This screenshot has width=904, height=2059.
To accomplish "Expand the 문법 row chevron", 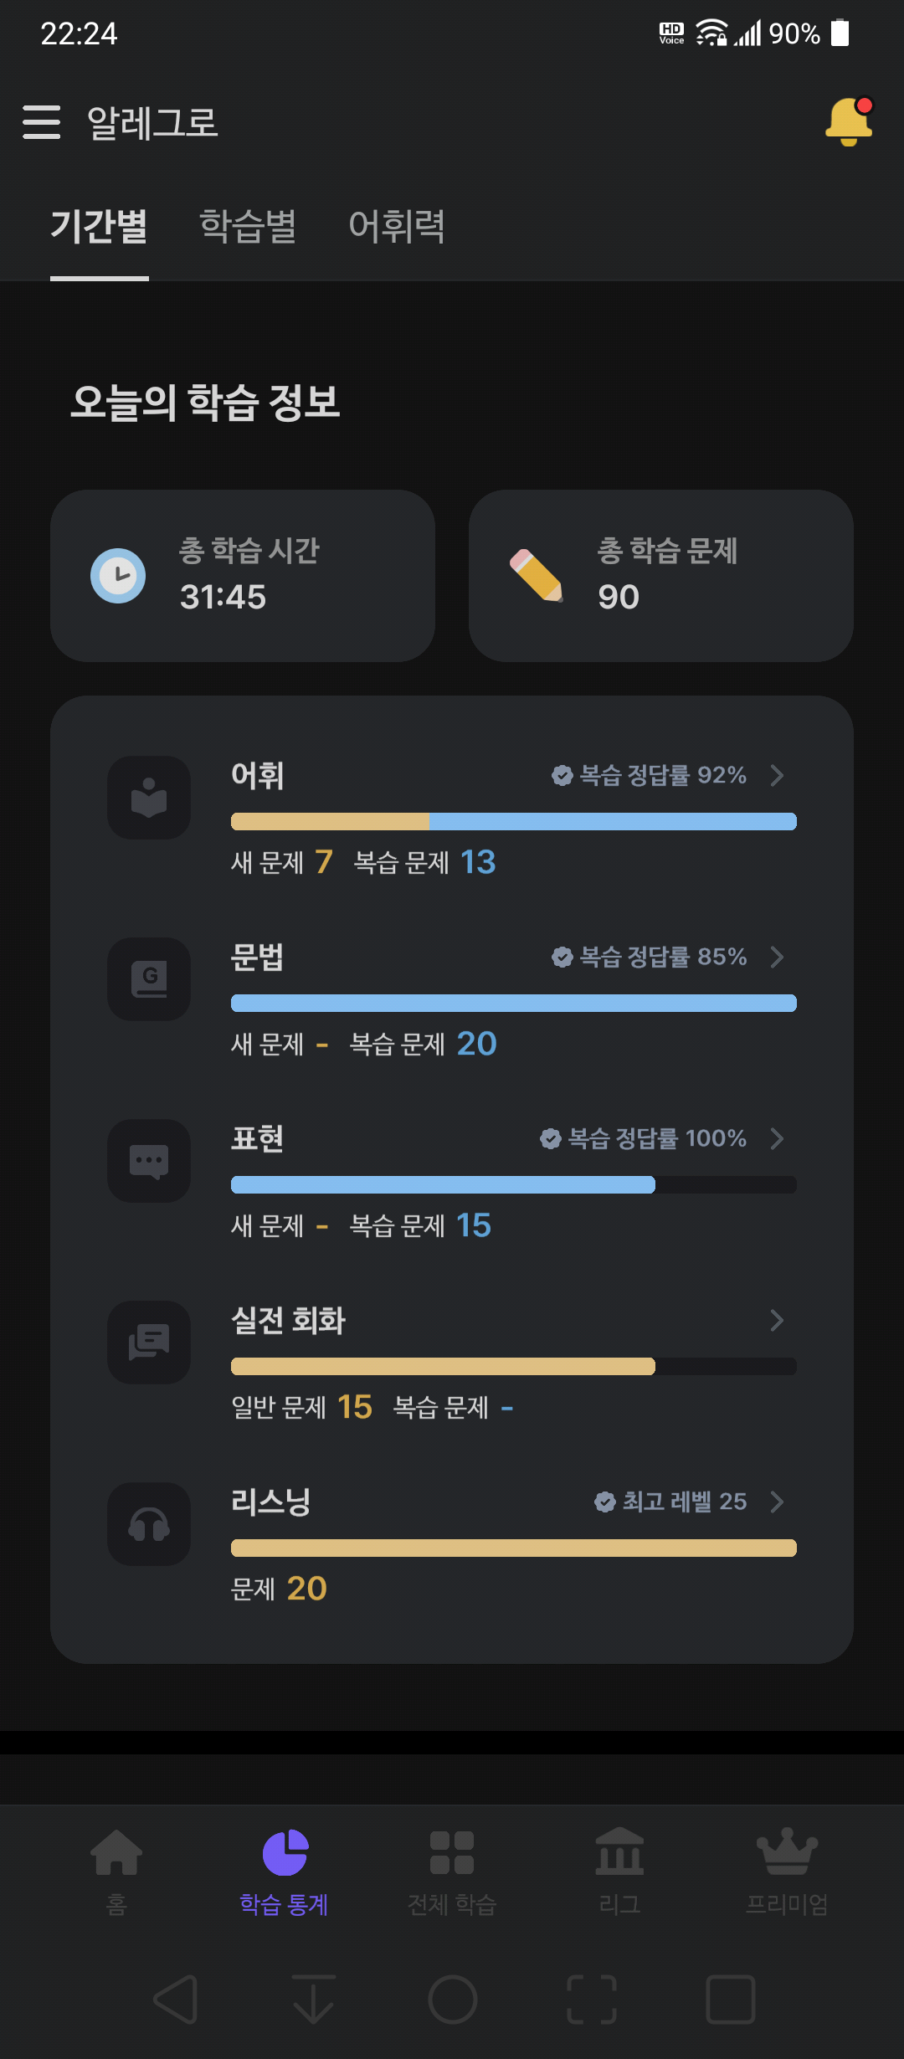I will pos(777,957).
